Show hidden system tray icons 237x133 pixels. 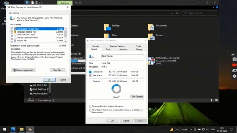coord(191,129)
